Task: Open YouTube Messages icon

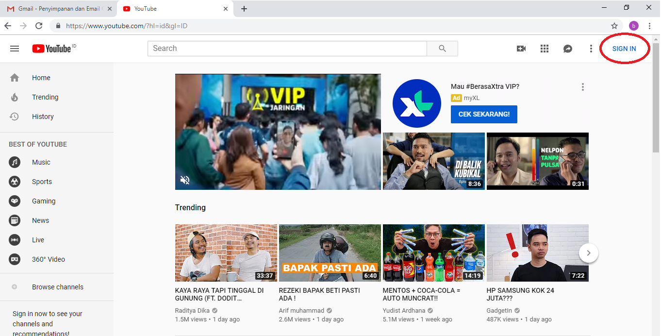Action: (x=567, y=48)
